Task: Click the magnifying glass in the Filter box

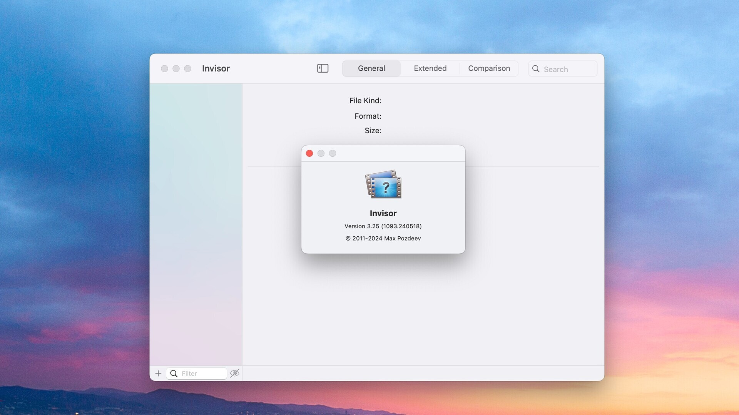Action: (174, 373)
